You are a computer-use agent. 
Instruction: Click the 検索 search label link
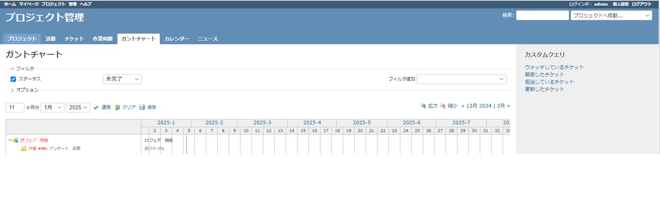tap(507, 15)
